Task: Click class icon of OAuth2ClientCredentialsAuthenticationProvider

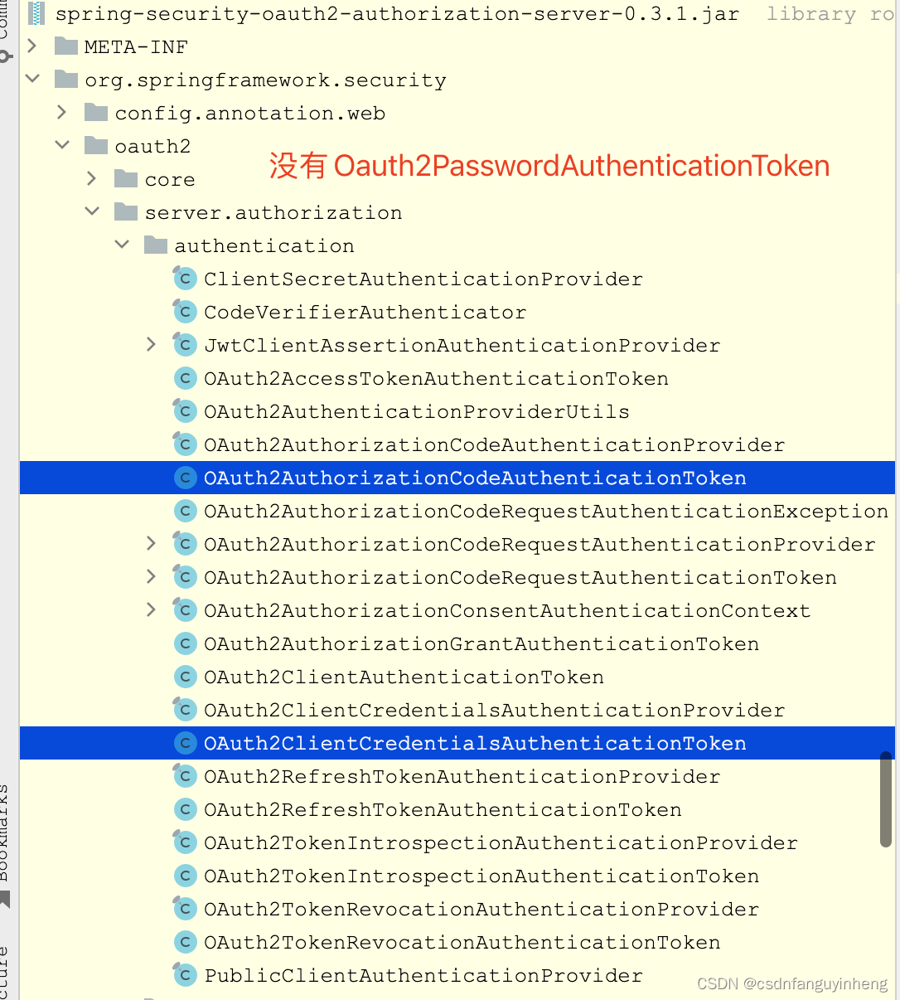Action: point(185,710)
